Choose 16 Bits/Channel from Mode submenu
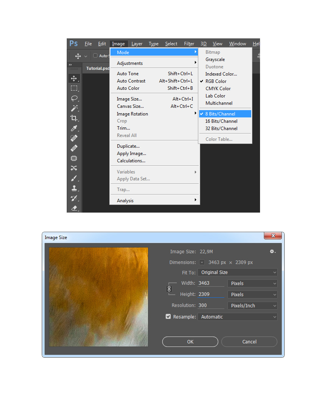This screenshot has width=326, height=396. tap(221, 121)
